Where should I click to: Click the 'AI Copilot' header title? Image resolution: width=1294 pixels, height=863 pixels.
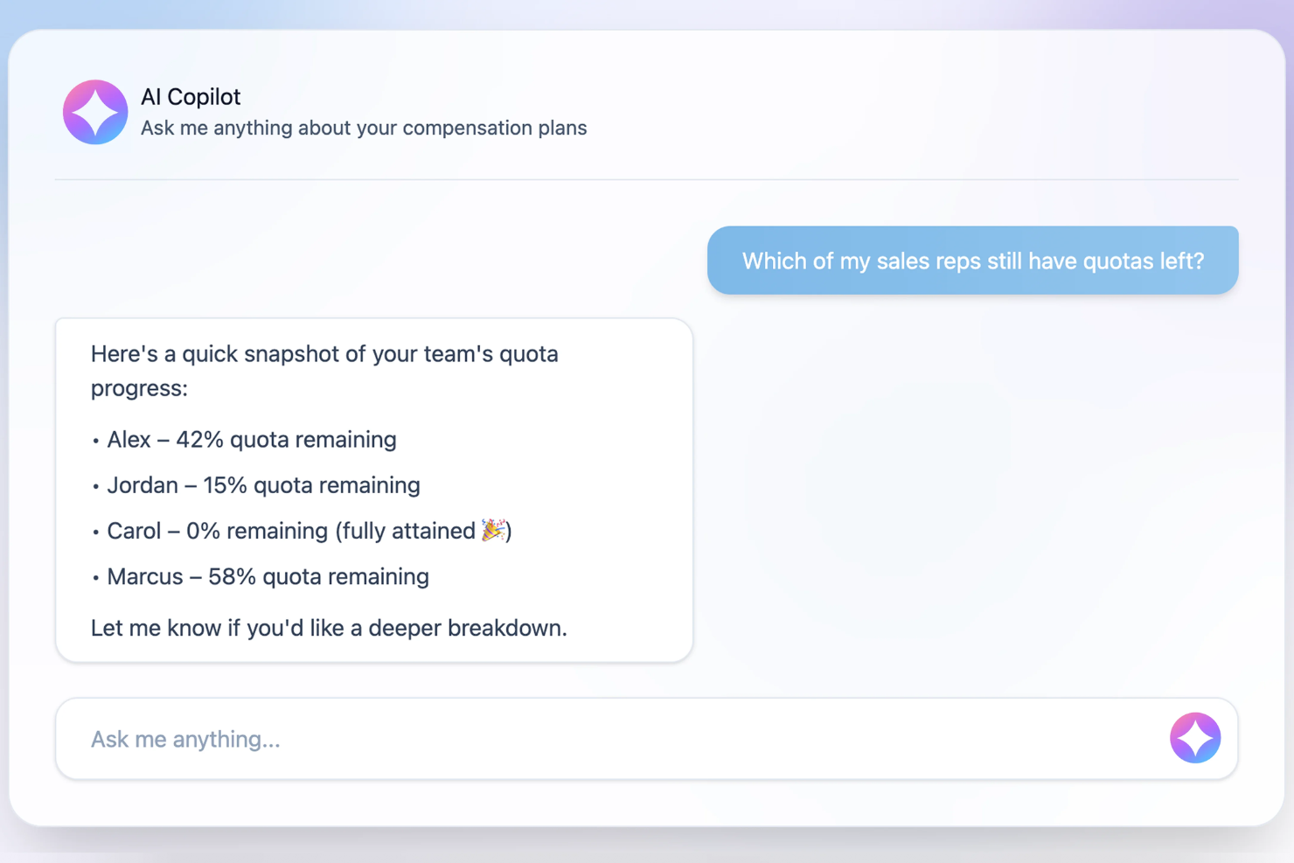point(191,96)
